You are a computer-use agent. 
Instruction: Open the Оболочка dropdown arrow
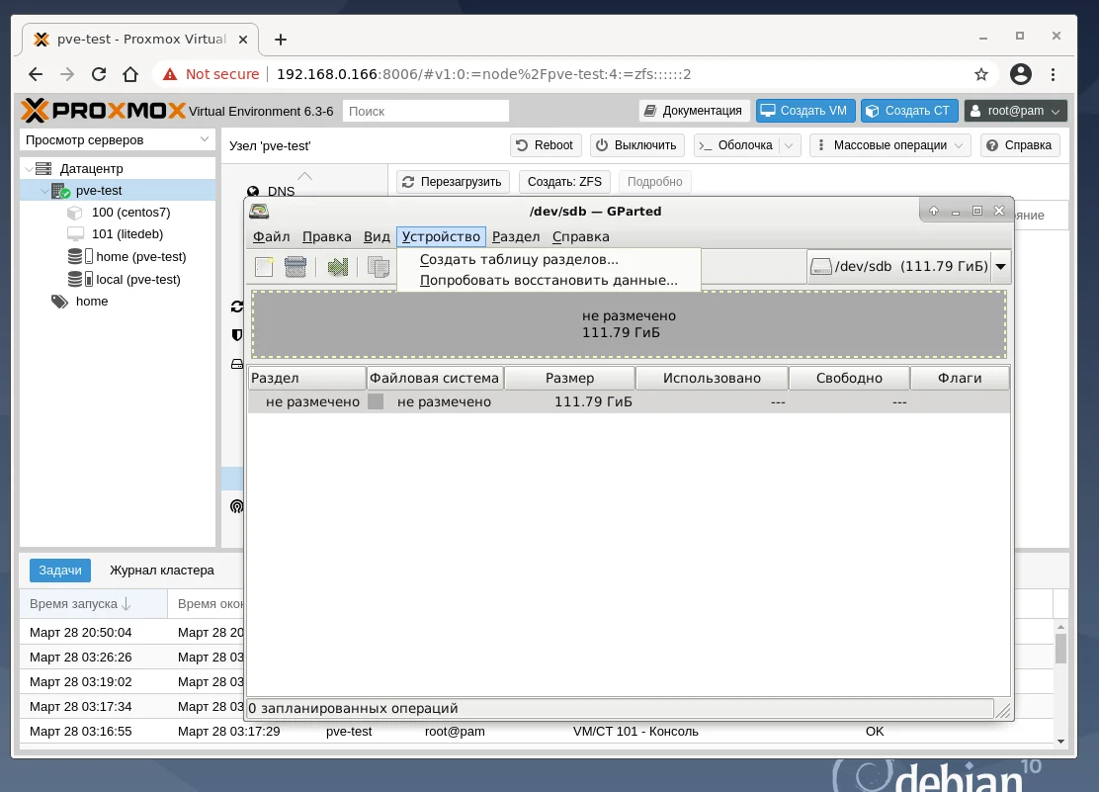pyautogui.click(x=790, y=145)
